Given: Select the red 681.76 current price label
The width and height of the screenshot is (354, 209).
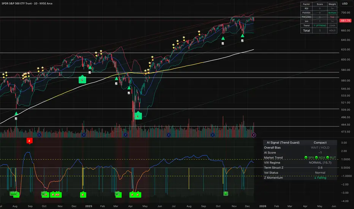Looking at the screenshot, I should pos(345,21).
